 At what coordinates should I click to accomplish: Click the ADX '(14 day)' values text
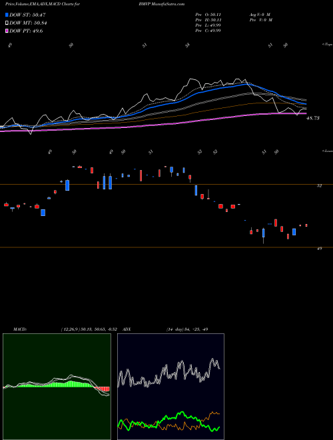pyautogui.click(x=187, y=329)
